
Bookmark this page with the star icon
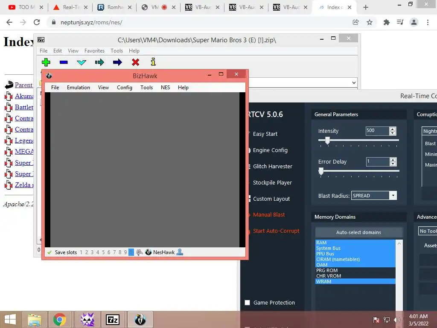click(x=370, y=22)
